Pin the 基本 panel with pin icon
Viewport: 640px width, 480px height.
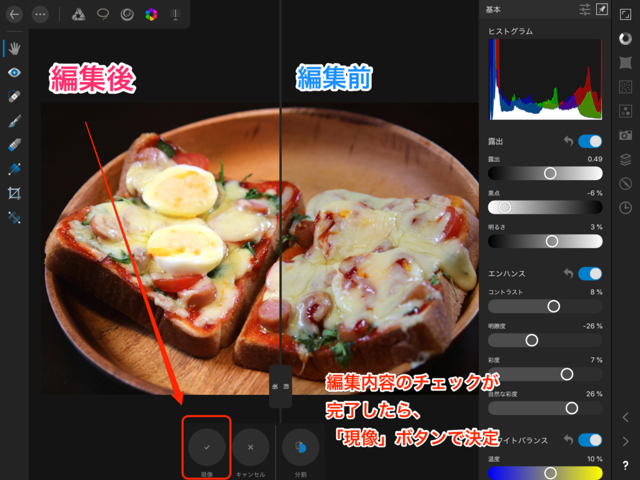coord(602,9)
